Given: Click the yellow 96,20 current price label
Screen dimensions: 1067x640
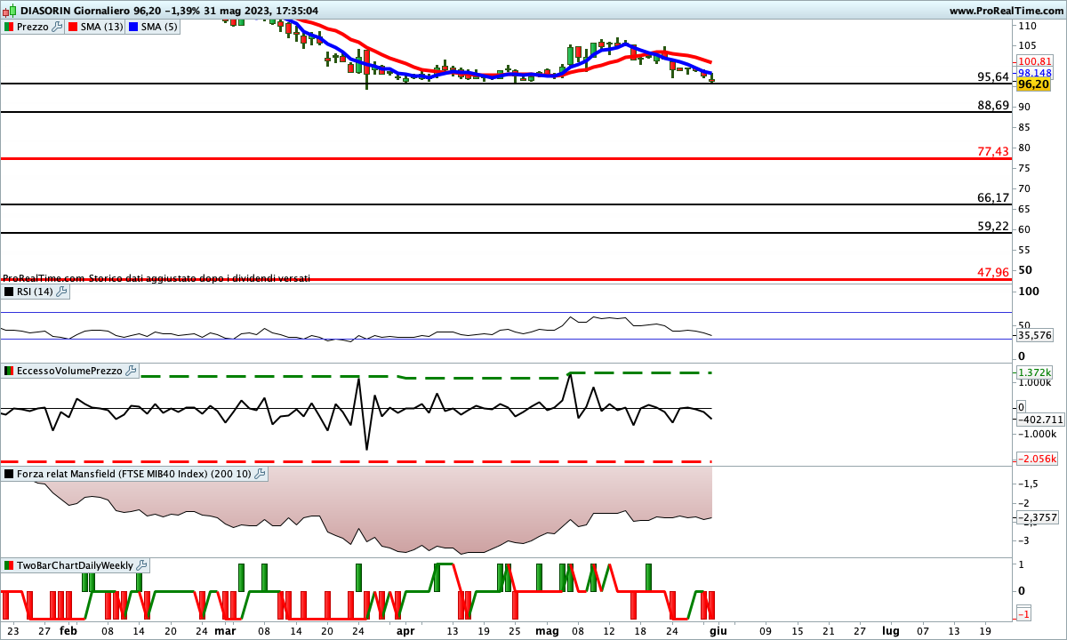Looking at the screenshot, I should point(1033,84).
